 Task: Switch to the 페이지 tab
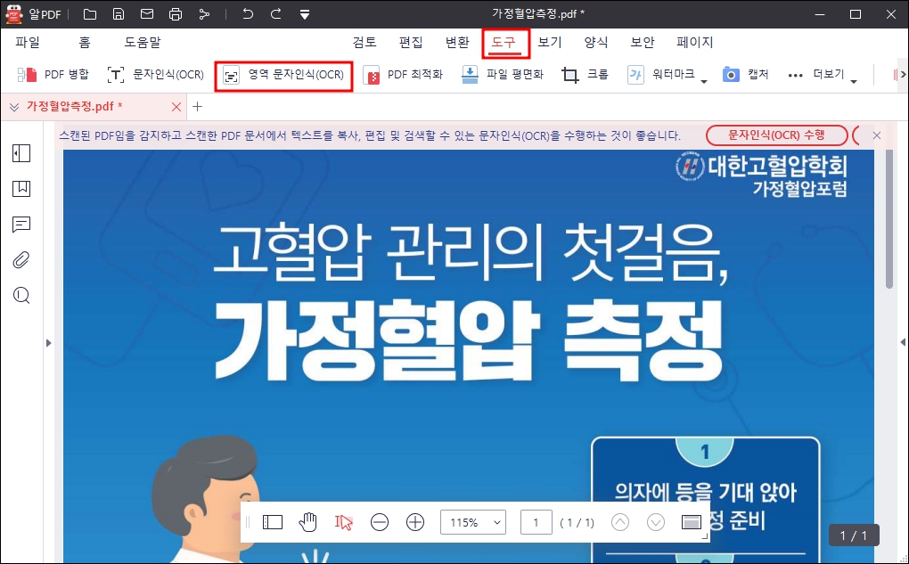click(694, 42)
